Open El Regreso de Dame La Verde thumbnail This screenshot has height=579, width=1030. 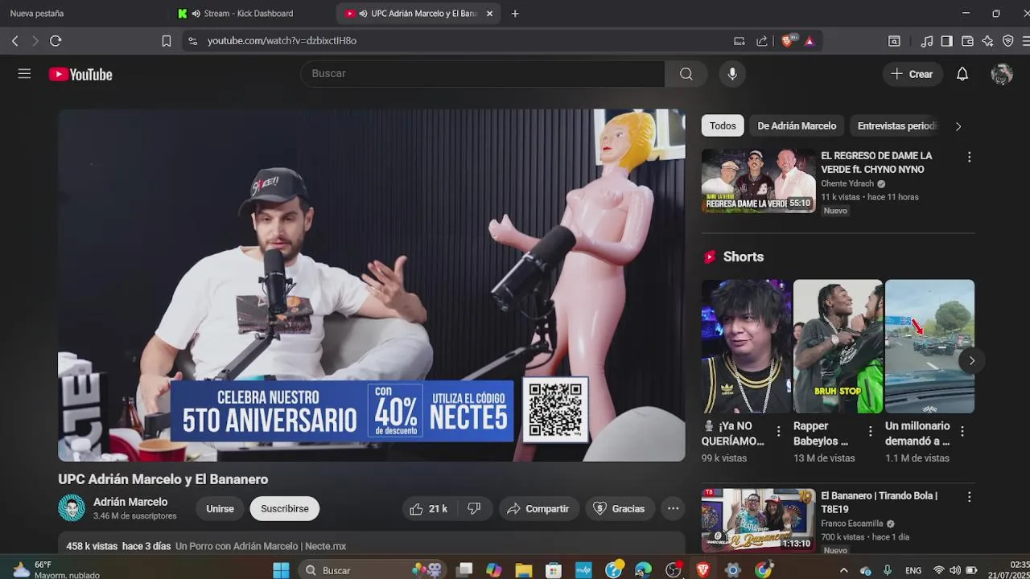tap(758, 181)
